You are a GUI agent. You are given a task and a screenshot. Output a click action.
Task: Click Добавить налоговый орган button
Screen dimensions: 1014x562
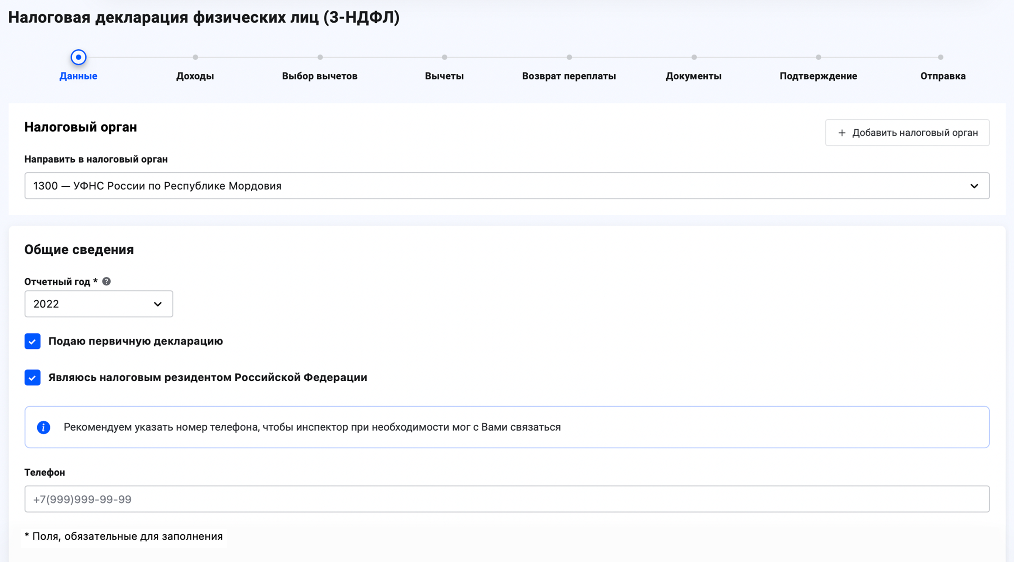pyautogui.click(x=907, y=133)
